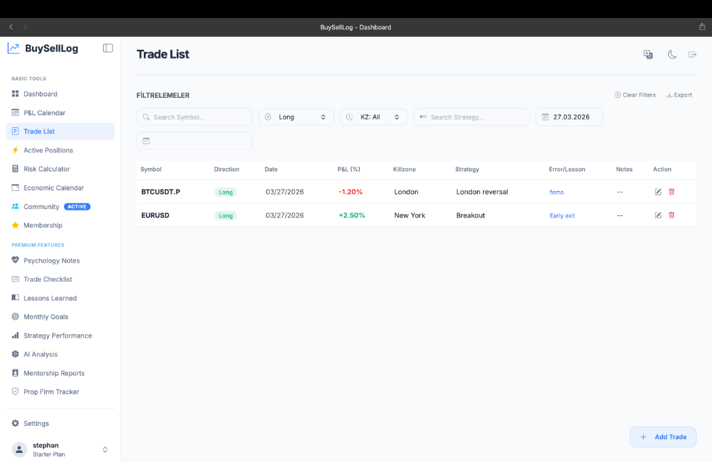This screenshot has width=712, height=462.
Task: Delete the BTCUSDT.P trade
Action: 672,192
